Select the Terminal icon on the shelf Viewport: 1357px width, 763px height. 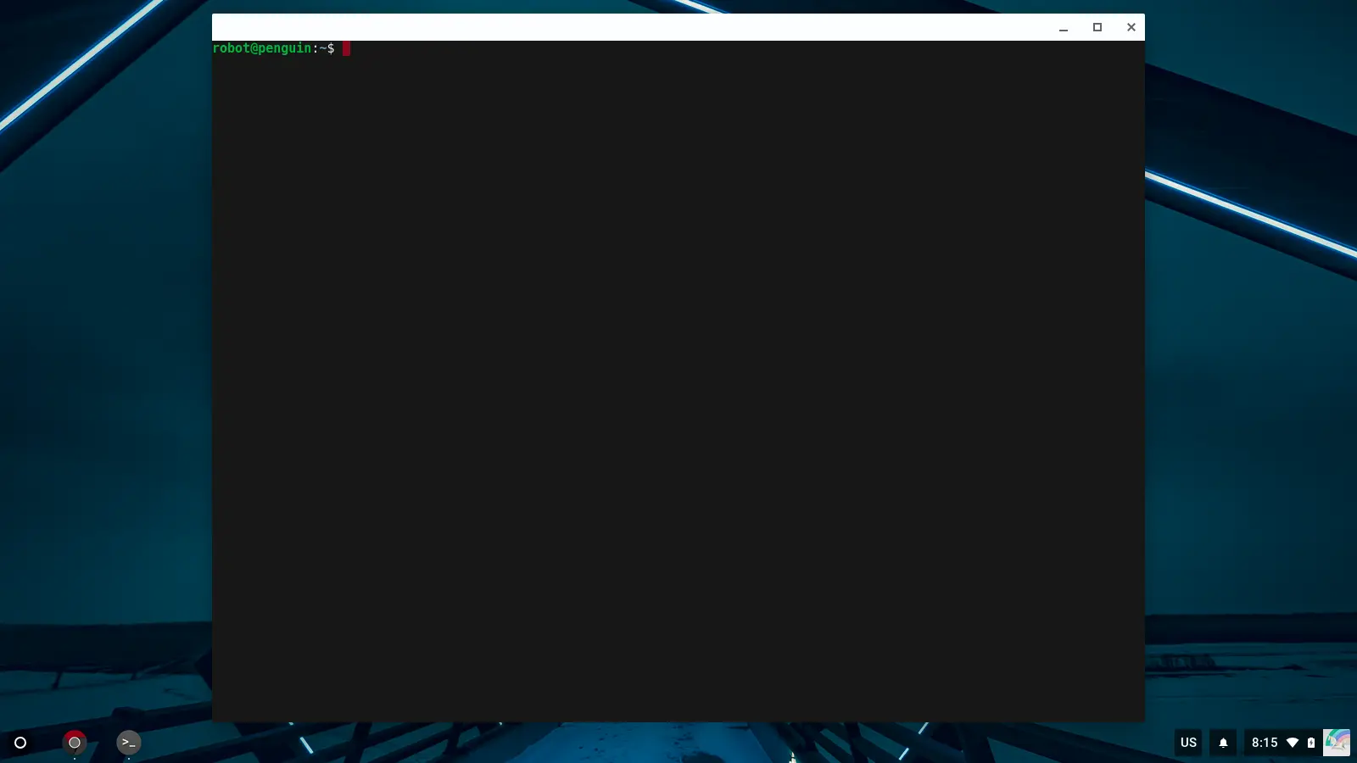(129, 743)
